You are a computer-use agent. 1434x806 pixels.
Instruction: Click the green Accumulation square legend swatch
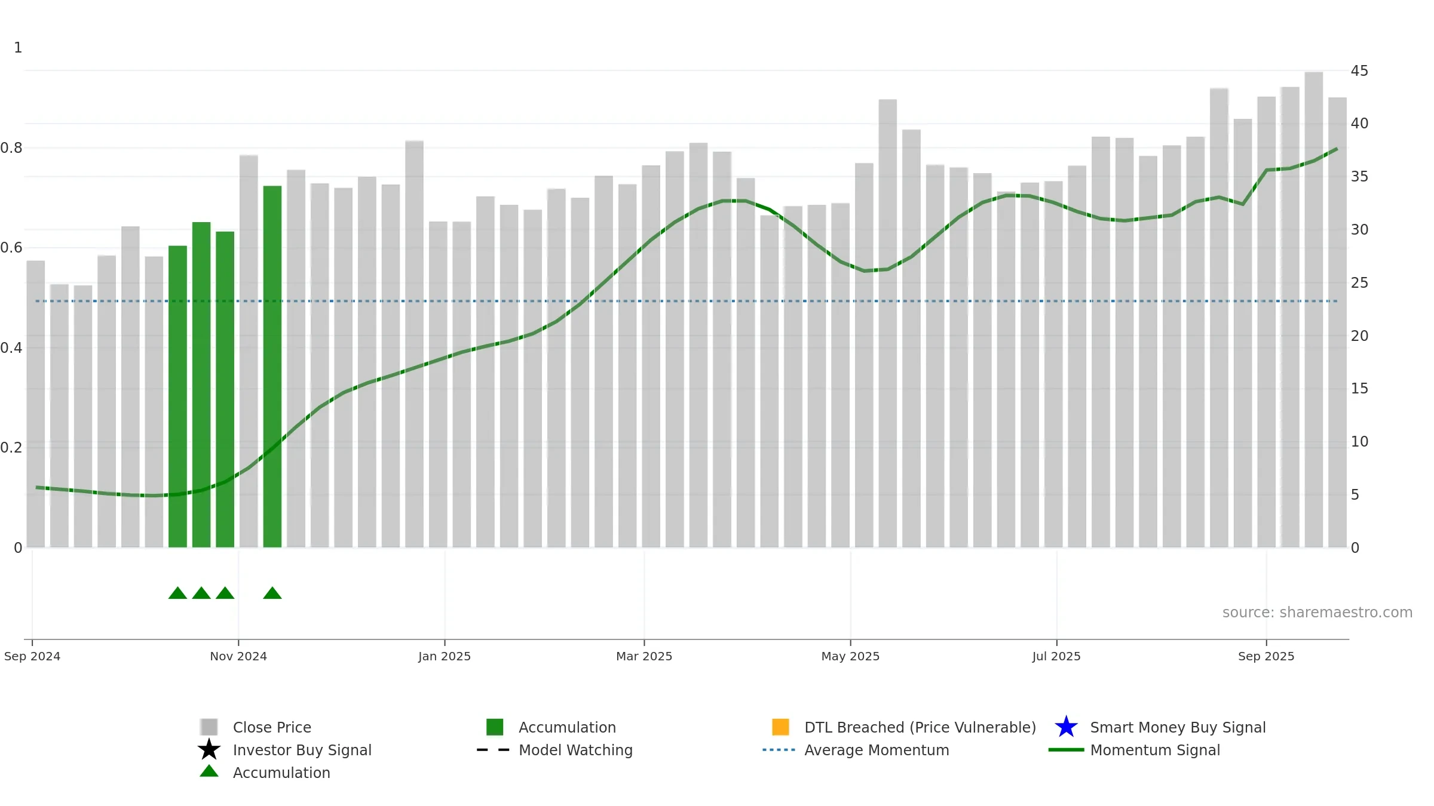pos(495,727)
